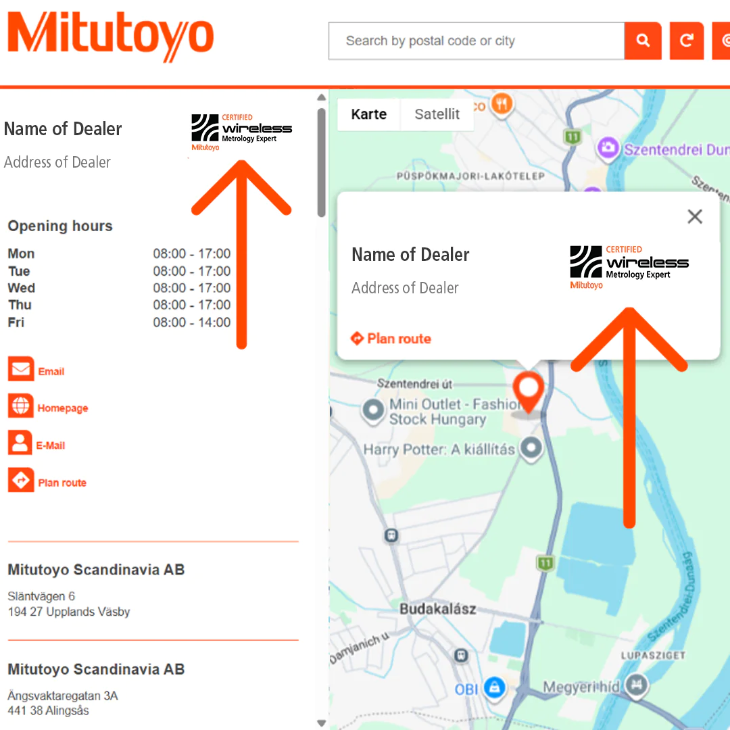Screen dimensions: 730x730
Task: Focus the postal code search field
Action: tap(476, 41)
